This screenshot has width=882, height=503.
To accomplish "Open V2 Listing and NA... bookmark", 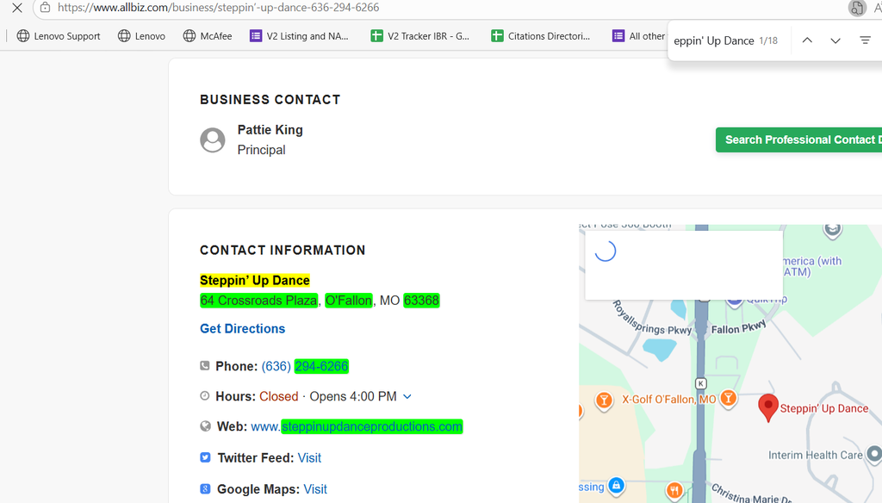I will 299,36.
